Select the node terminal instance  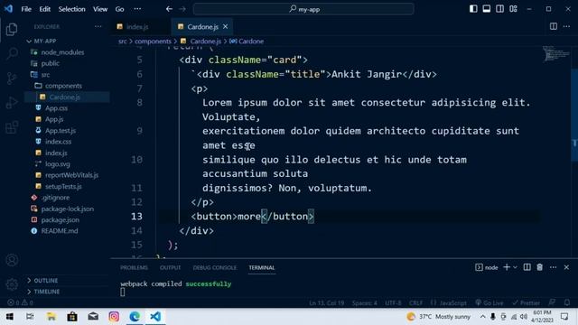487,267
